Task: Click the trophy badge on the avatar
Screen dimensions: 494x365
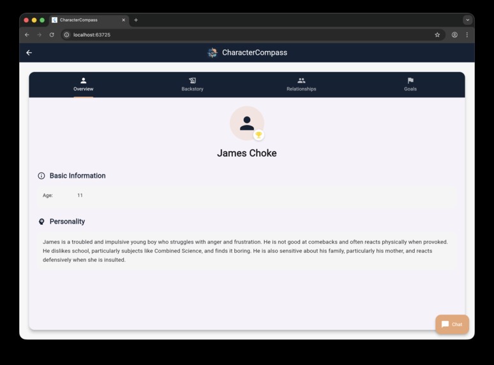Action: [258, 135]
